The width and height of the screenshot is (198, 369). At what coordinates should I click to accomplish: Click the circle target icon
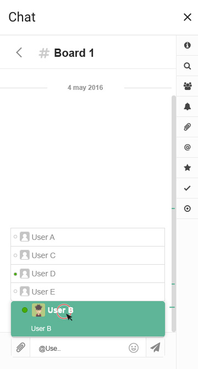187,208
